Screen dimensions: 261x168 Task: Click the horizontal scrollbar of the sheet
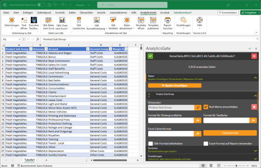point(110,160)
